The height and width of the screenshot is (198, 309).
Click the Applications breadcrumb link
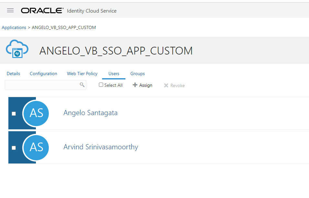[x=14, y=27]
